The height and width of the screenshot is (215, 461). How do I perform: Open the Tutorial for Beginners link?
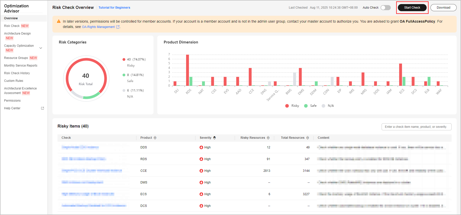(x=114, y=8)
